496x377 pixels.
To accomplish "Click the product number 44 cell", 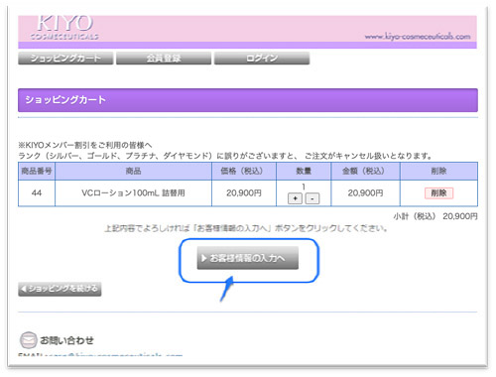I will point(37,193).
